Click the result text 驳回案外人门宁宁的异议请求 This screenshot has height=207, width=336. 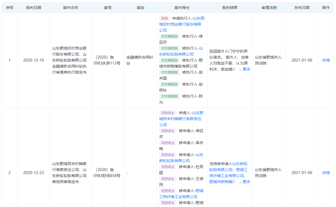[228, 54]
